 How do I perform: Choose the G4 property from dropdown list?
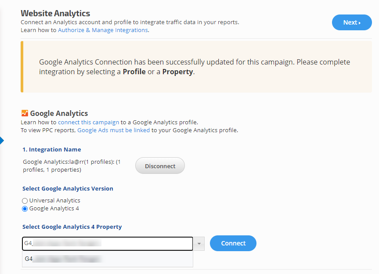point(107,259)
